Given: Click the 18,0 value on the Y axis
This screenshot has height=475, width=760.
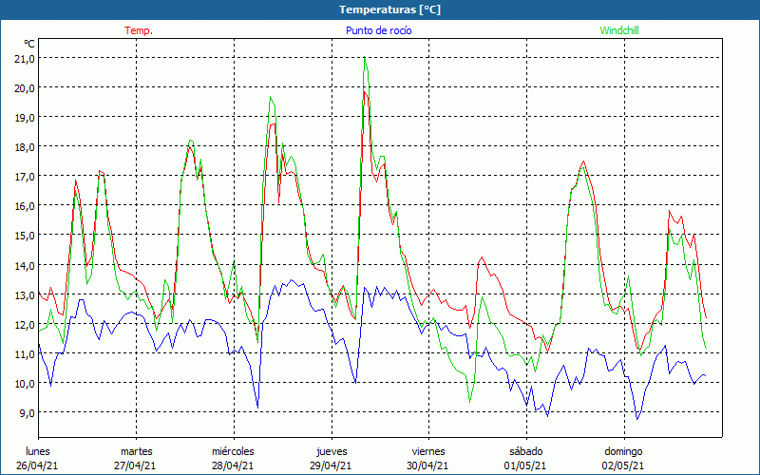Looking at the screenshot, I should coord(23,146).
